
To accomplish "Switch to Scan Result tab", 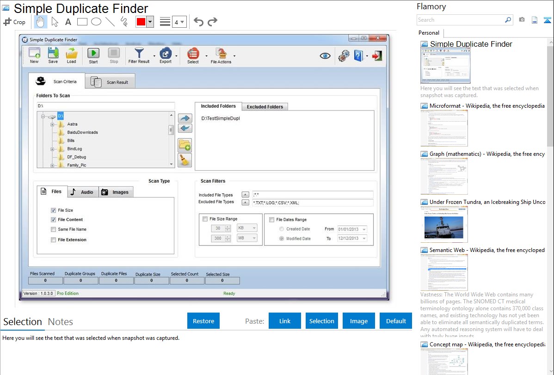I will [110, 82].
